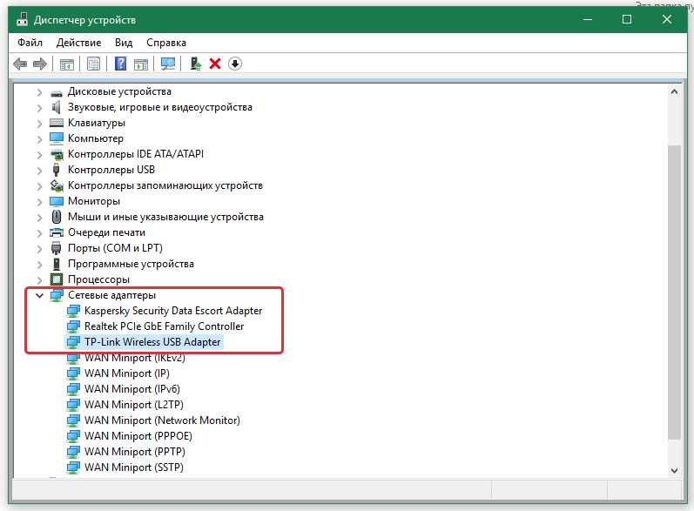Click the vertical scrollbar thumb

point(674,292)
